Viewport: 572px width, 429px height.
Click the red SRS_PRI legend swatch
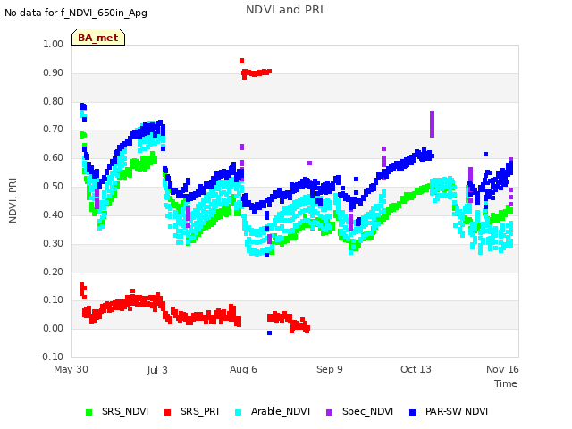[167, 412]
